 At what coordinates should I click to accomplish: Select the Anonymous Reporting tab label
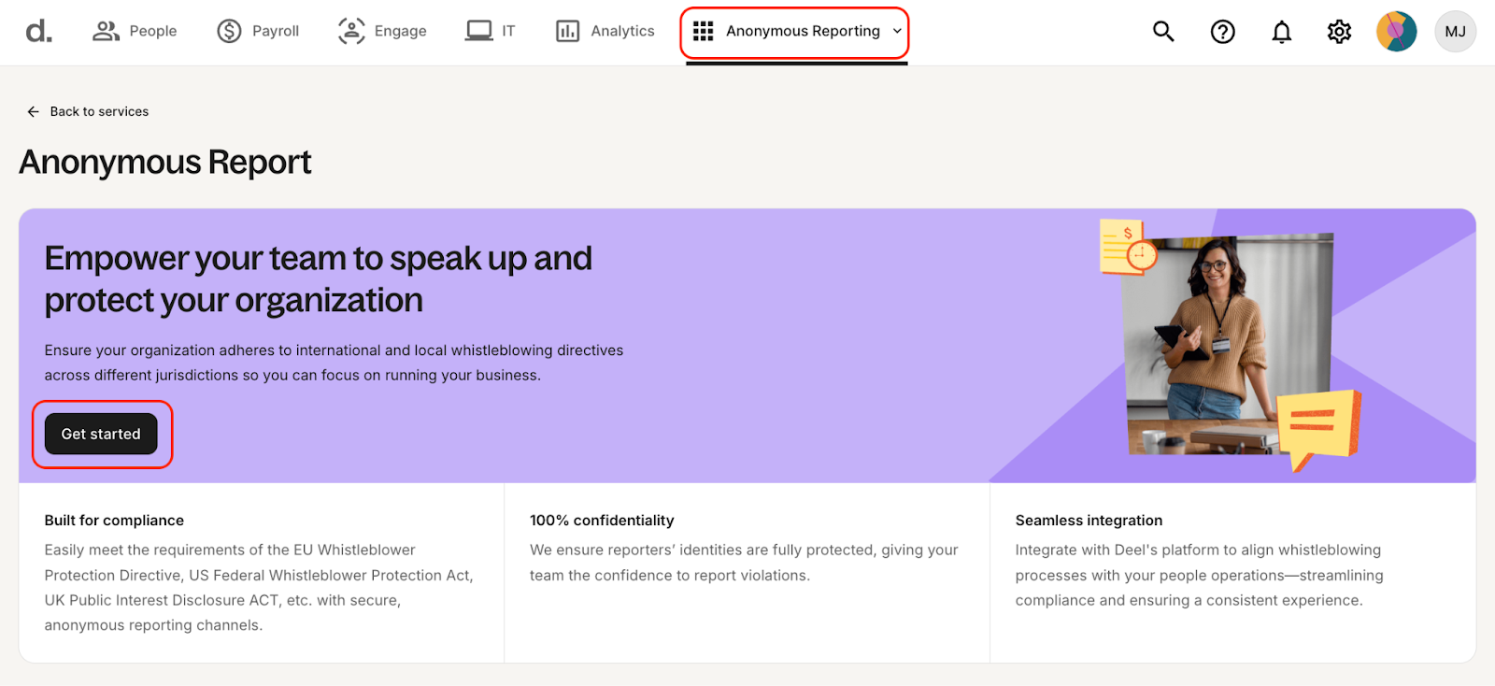coord(803,31)
